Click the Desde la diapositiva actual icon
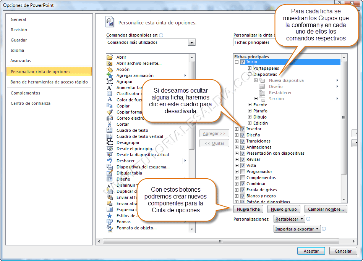Screen dimensions: 363x261 pos(110,155)
